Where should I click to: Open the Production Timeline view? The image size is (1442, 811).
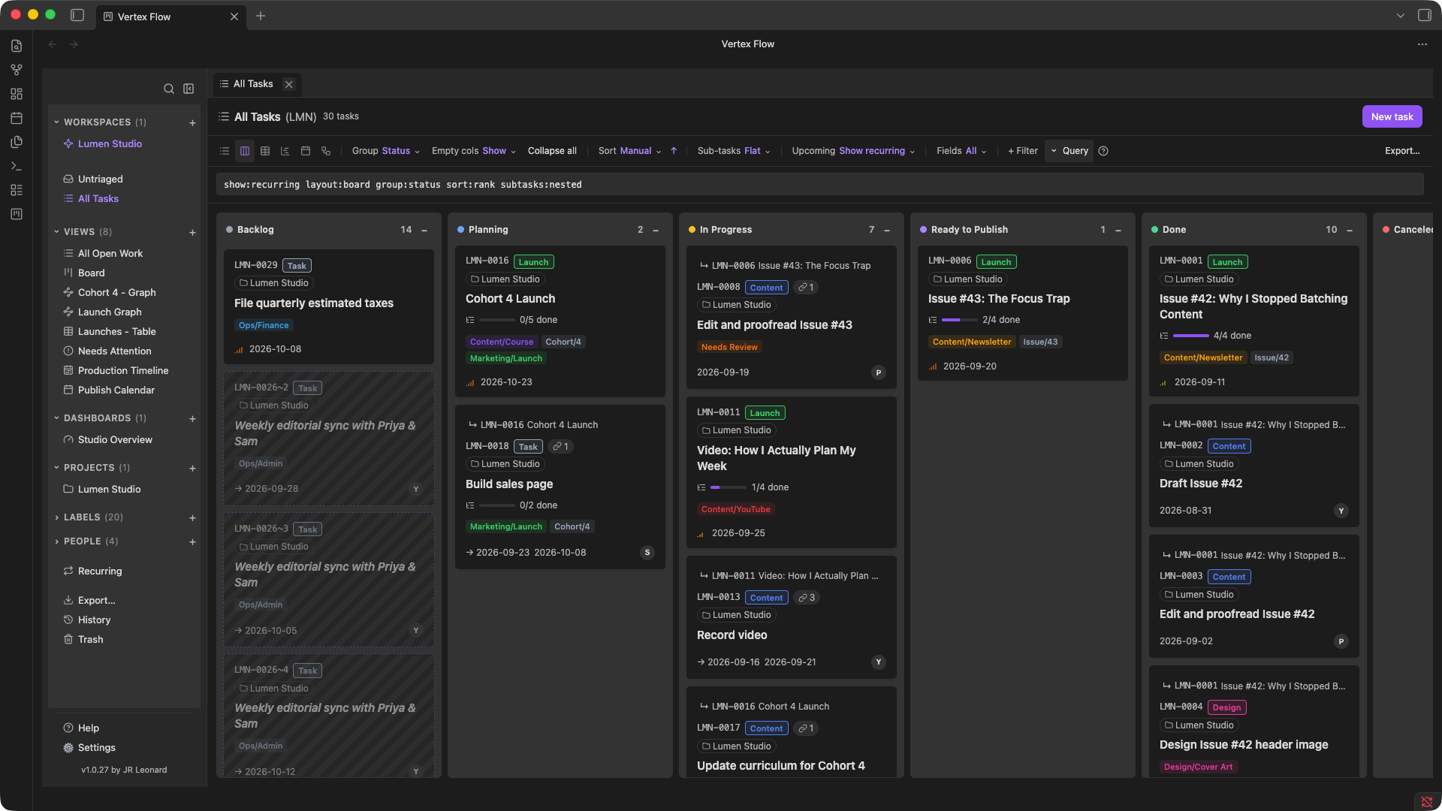124,370
